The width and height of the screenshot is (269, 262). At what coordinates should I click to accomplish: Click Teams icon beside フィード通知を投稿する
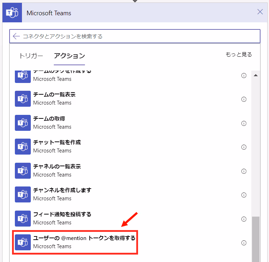click(23, 218)
